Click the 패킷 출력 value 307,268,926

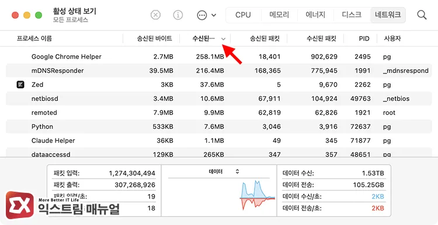(135, 185)
